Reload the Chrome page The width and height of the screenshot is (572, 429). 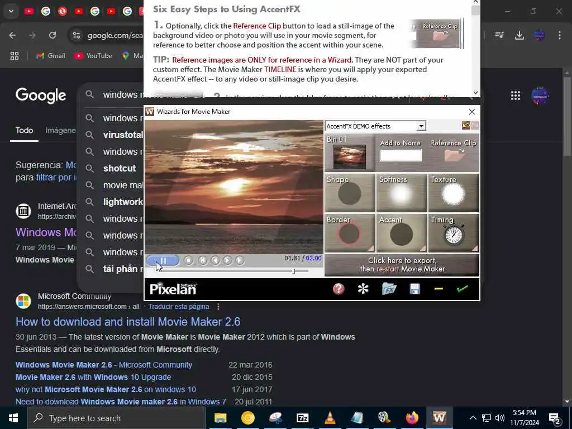(53, 35)
